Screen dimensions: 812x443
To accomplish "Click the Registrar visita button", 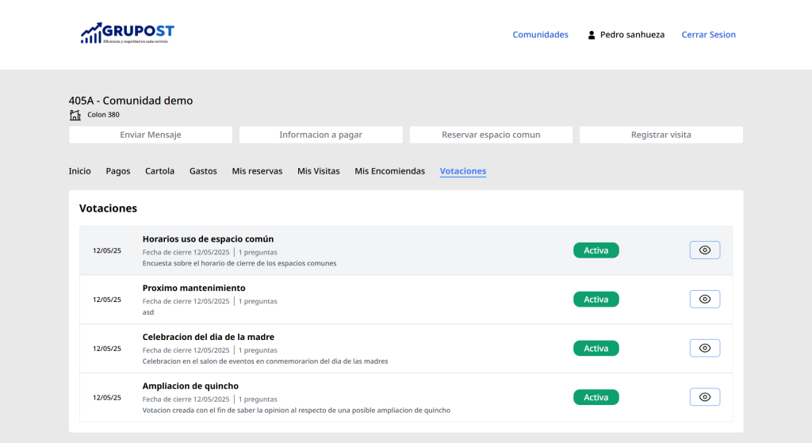I will (661, 135).
